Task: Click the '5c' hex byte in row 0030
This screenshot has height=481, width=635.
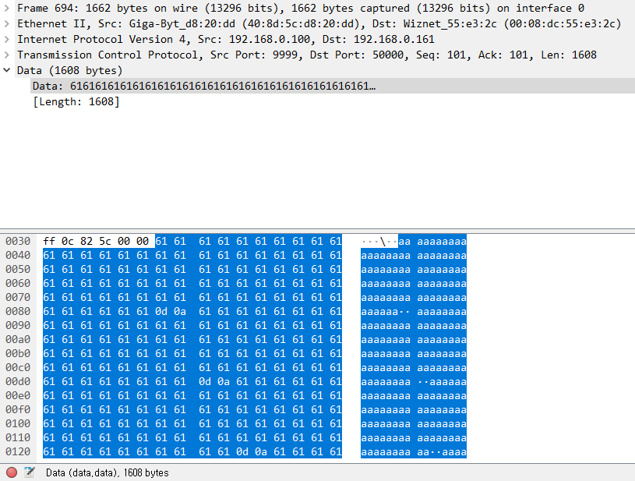Action: (x=105, y=242)
